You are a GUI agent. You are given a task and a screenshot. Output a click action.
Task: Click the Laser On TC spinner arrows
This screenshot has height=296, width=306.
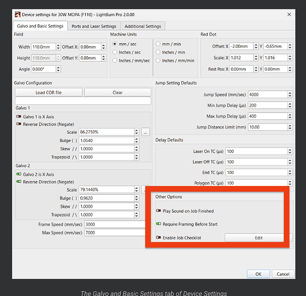click(289, 152)
